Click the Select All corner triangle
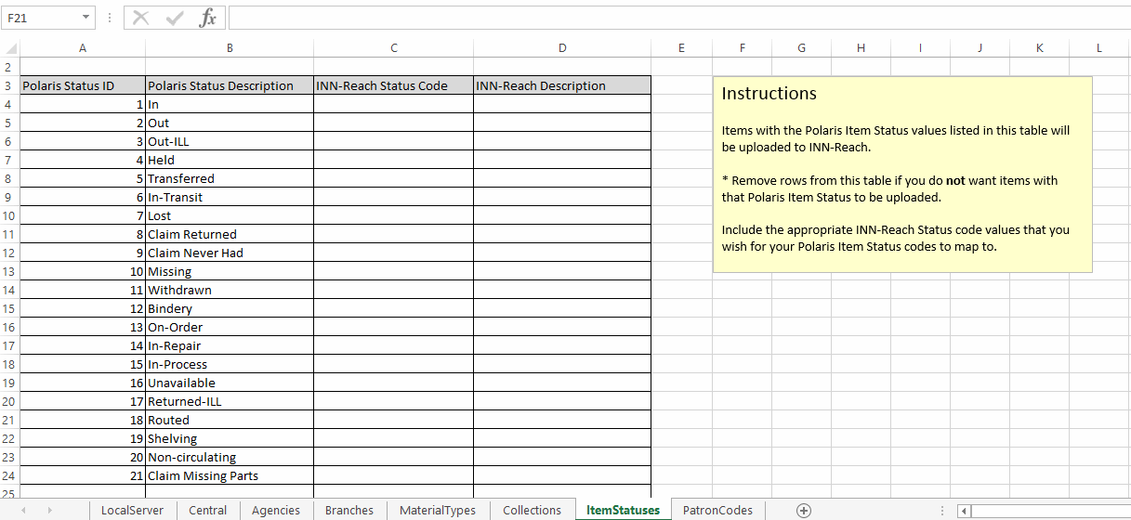The height and width of the screenshot is (520, 1131). coord(10,49)
